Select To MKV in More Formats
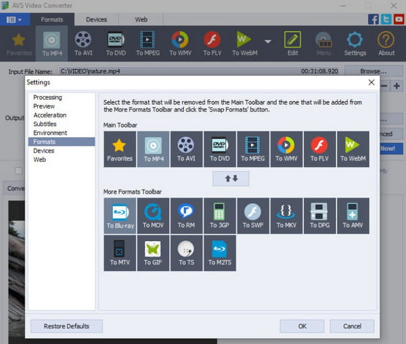Screen dimensions: 406x344 (x=286, y=216)
